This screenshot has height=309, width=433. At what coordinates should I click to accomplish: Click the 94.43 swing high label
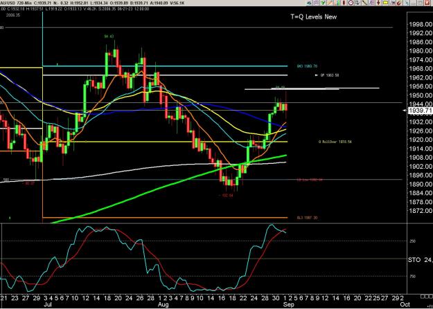click(x=109, y=37)
